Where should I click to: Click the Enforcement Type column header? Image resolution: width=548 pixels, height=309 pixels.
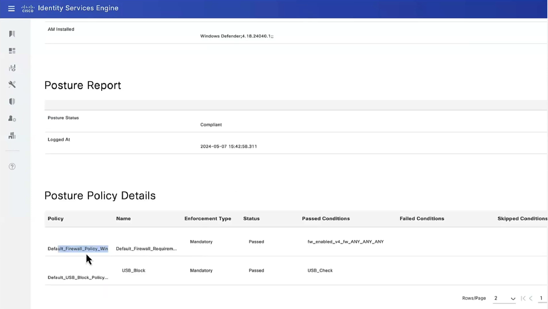coord(208,219)
